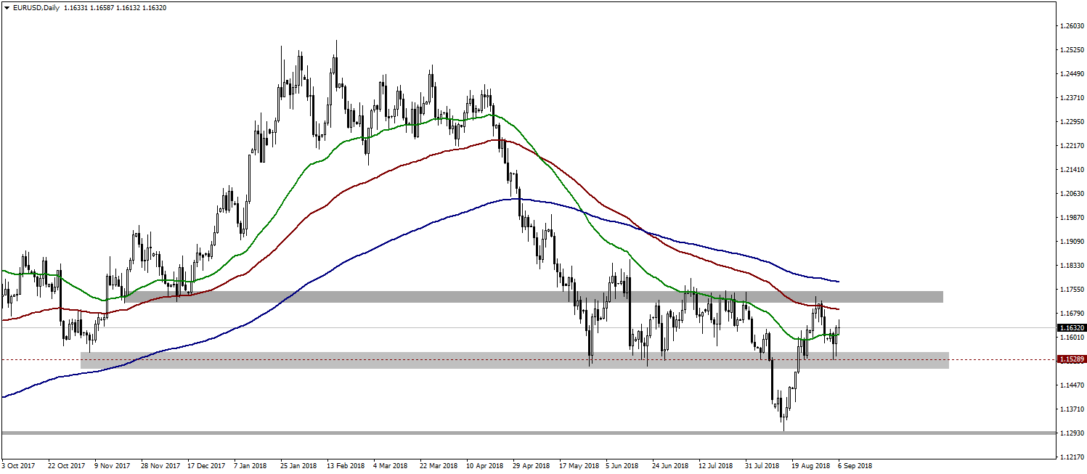The height and width of the screenshot is (474, 1087).
Task: Click the 9 Nov 2017 date label
Action: point(112,466)
